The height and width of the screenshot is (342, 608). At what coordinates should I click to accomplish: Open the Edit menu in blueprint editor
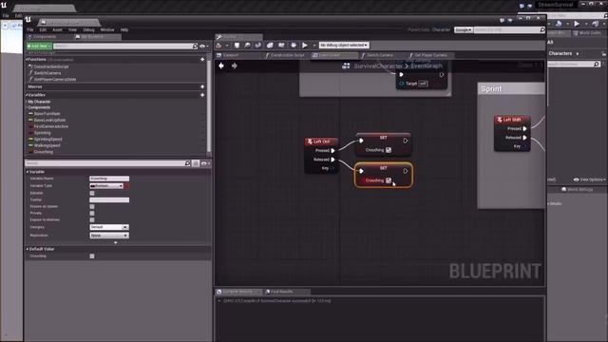[43, 29]
